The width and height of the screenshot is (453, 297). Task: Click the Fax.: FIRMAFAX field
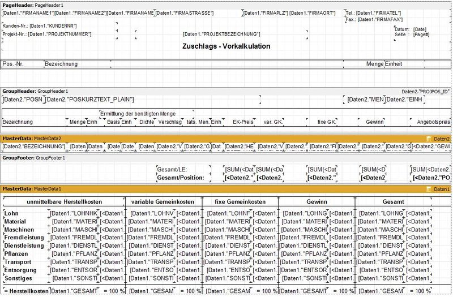(x=374, y=20)
